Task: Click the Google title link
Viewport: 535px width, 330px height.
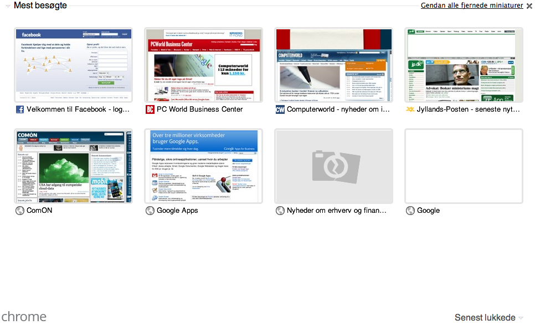Action: [428, 211]
